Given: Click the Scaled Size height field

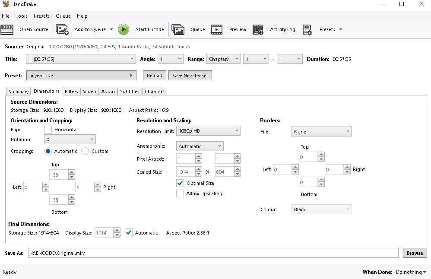Looking at the screenshot, I should tap(224, 172).
